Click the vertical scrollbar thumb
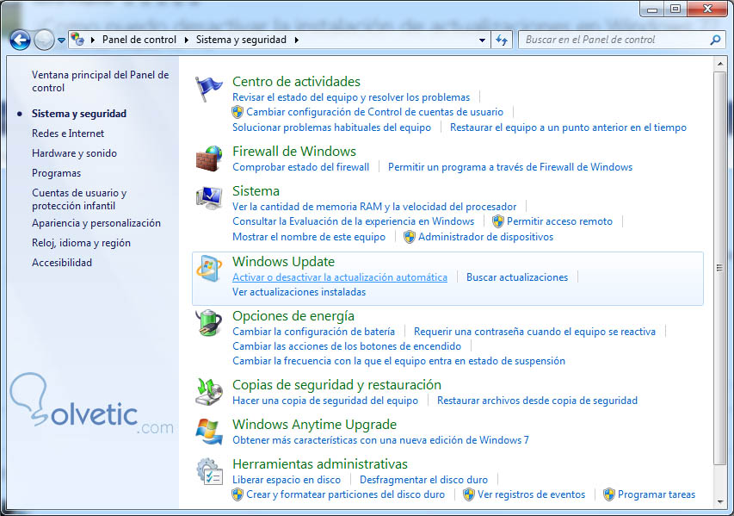This screenshot has height=516, width=734. coord(719,268)
